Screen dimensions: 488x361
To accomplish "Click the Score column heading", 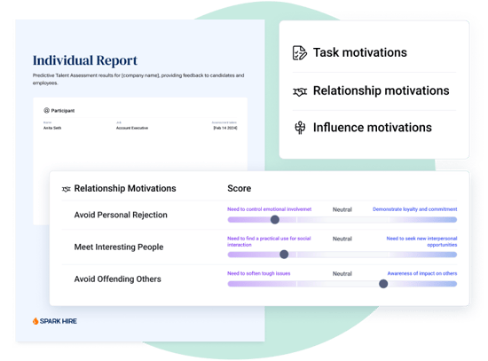I will (239, 188).
